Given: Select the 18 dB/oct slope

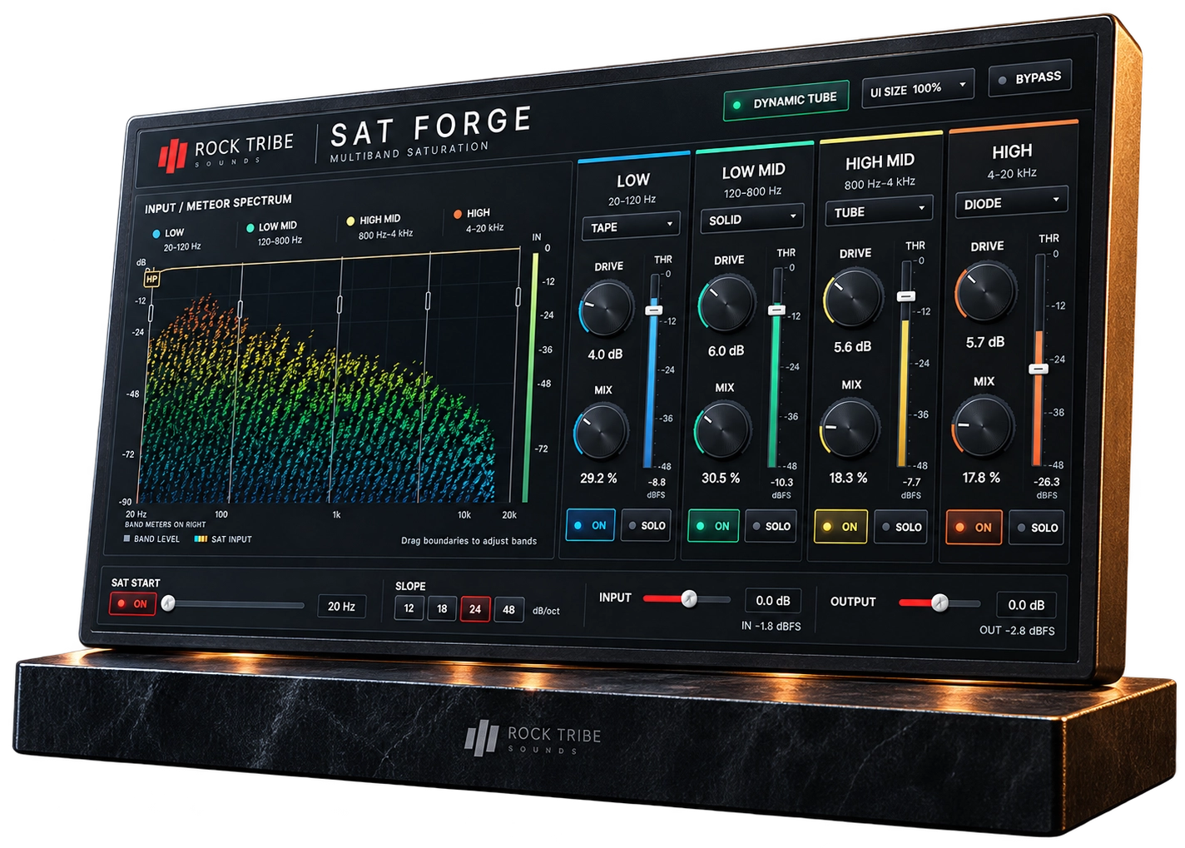Looking at the screenshot, I should point(442,609).
